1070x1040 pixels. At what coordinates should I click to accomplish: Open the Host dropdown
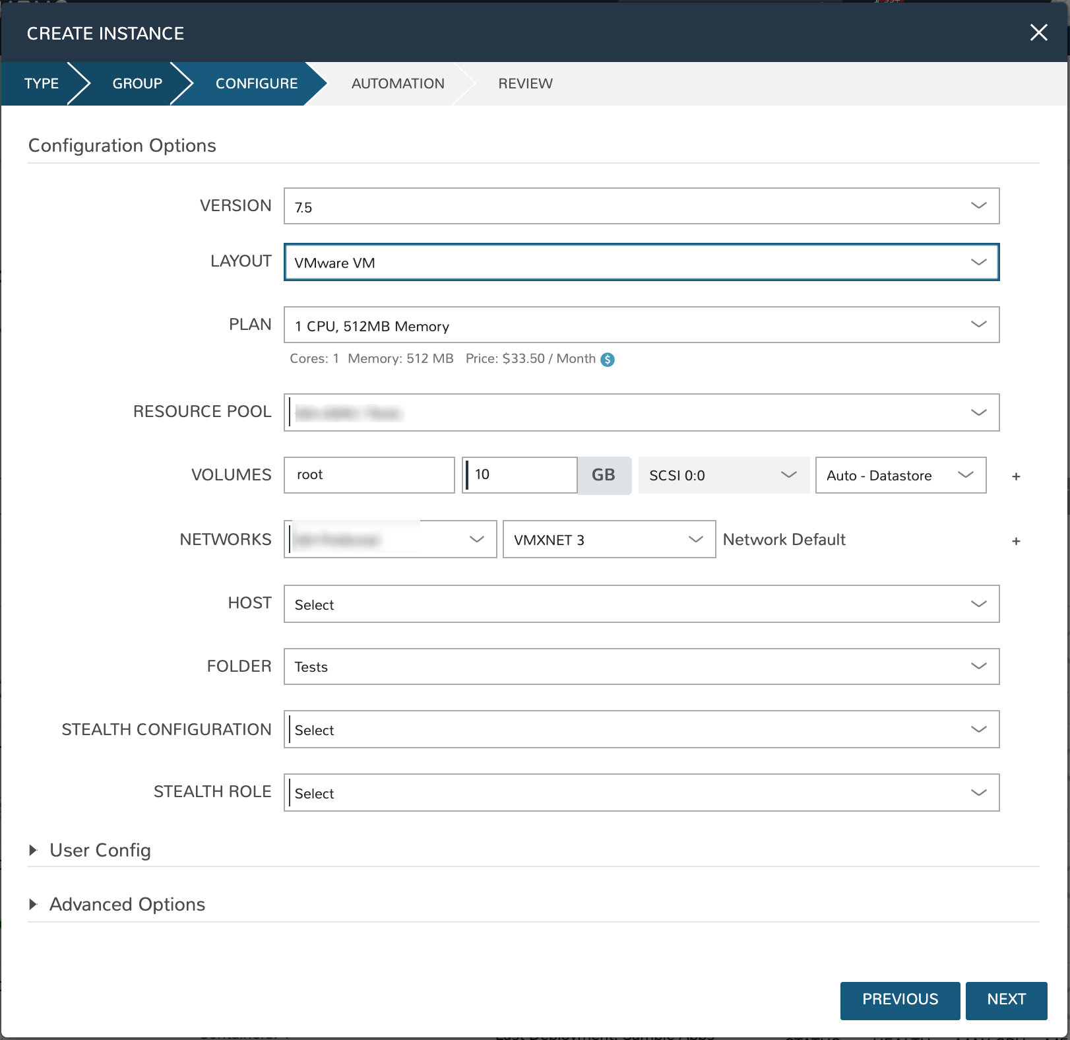click(641, 604)
